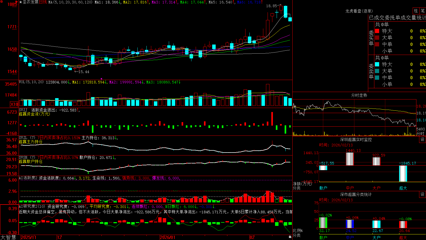Click the 超赢资金流(万元) label

(x=34, y=114)
